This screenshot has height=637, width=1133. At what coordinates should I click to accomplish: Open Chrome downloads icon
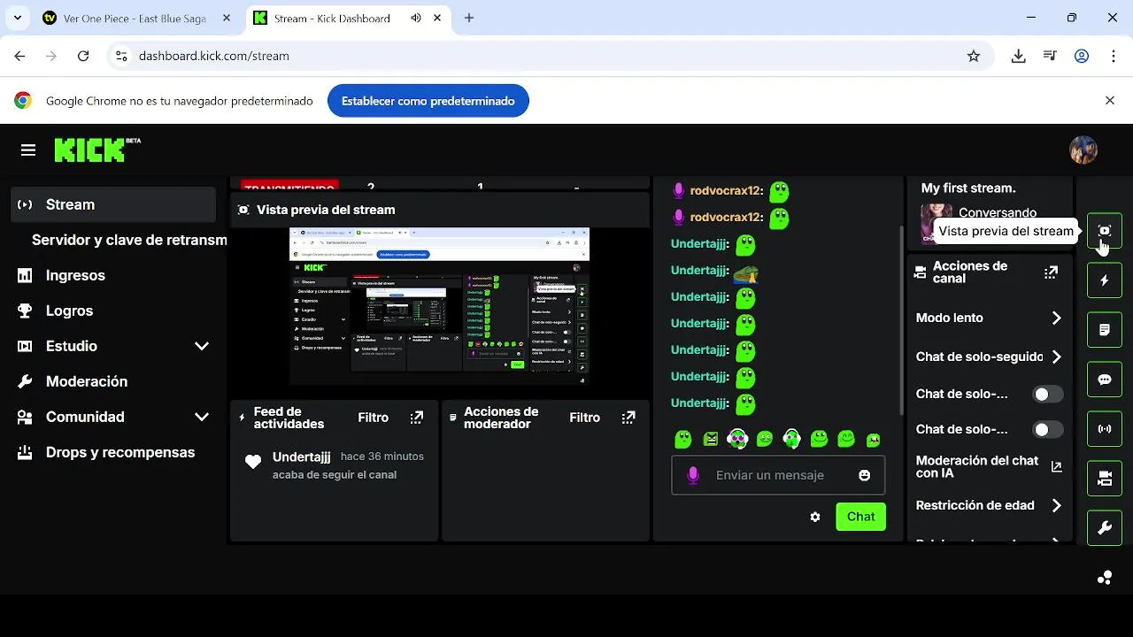click(1019, 56)
